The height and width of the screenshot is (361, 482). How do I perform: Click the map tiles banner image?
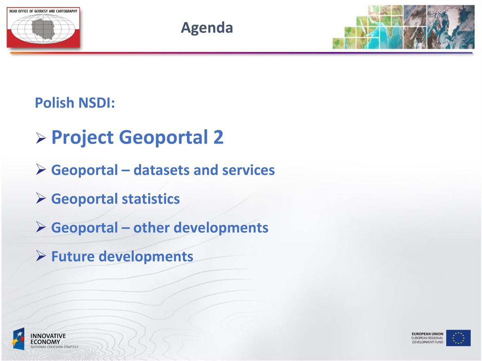click(x=403, y=27)
